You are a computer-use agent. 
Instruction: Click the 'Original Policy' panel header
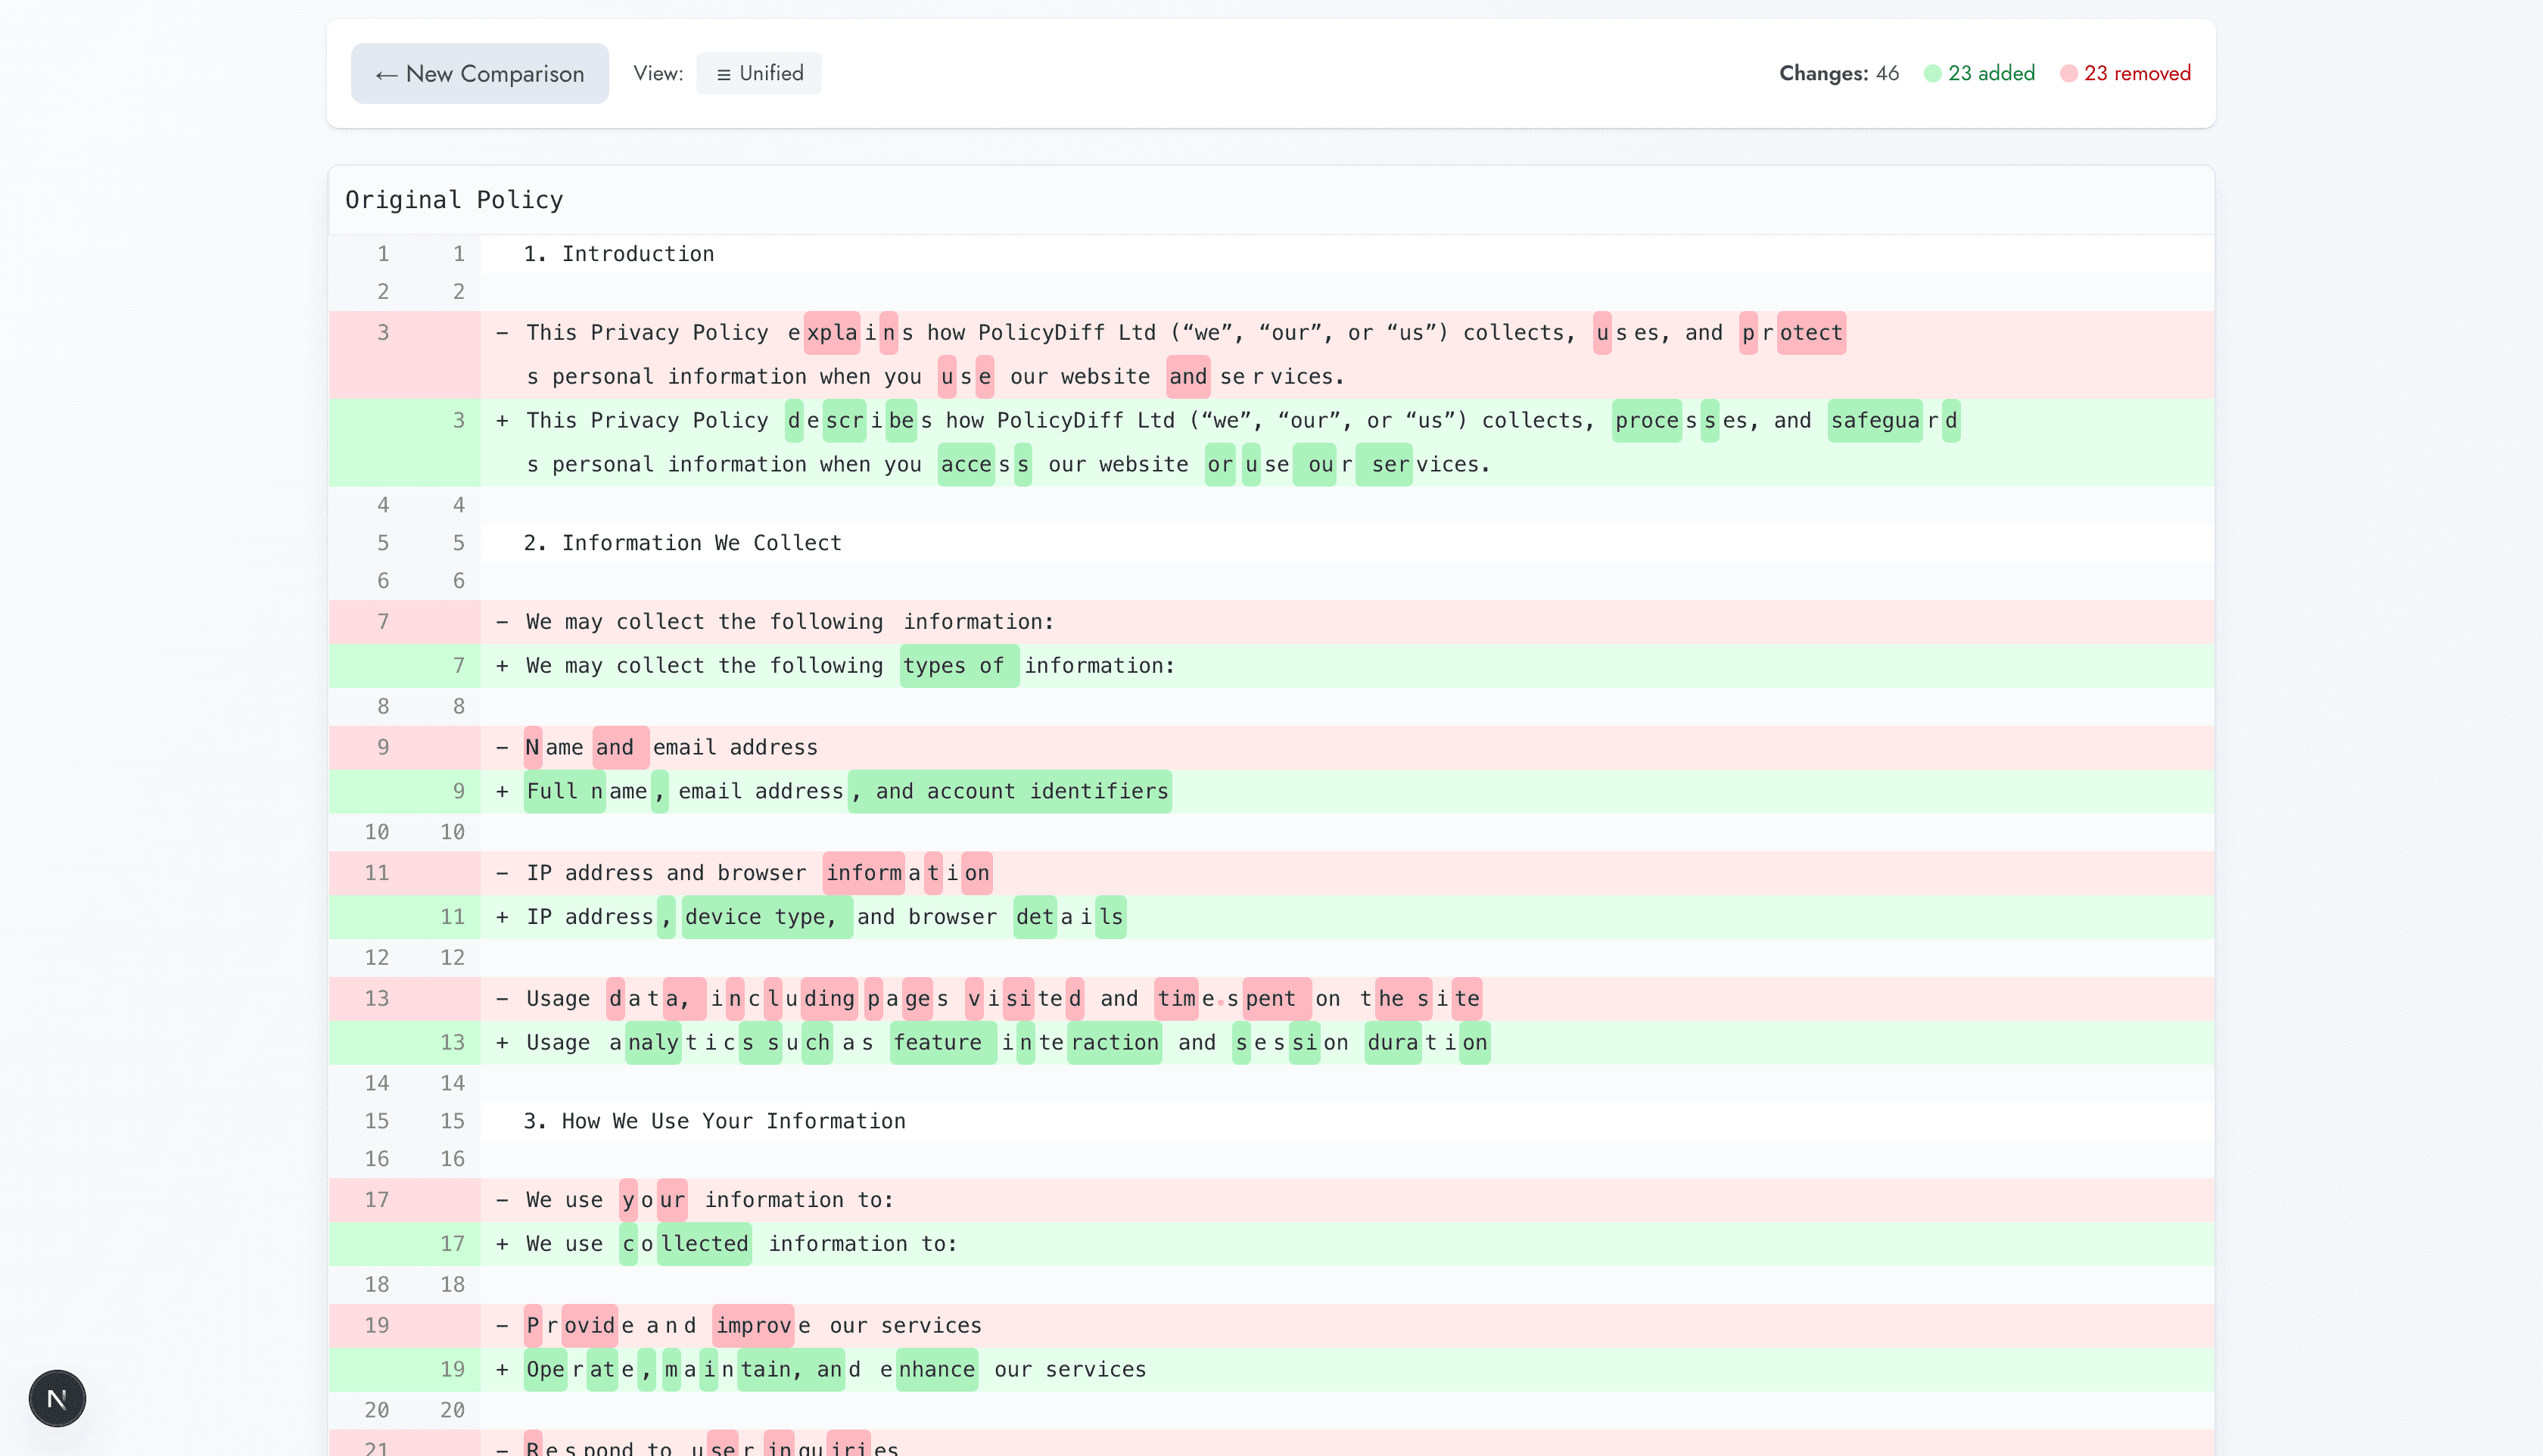[x=454, y=200]
